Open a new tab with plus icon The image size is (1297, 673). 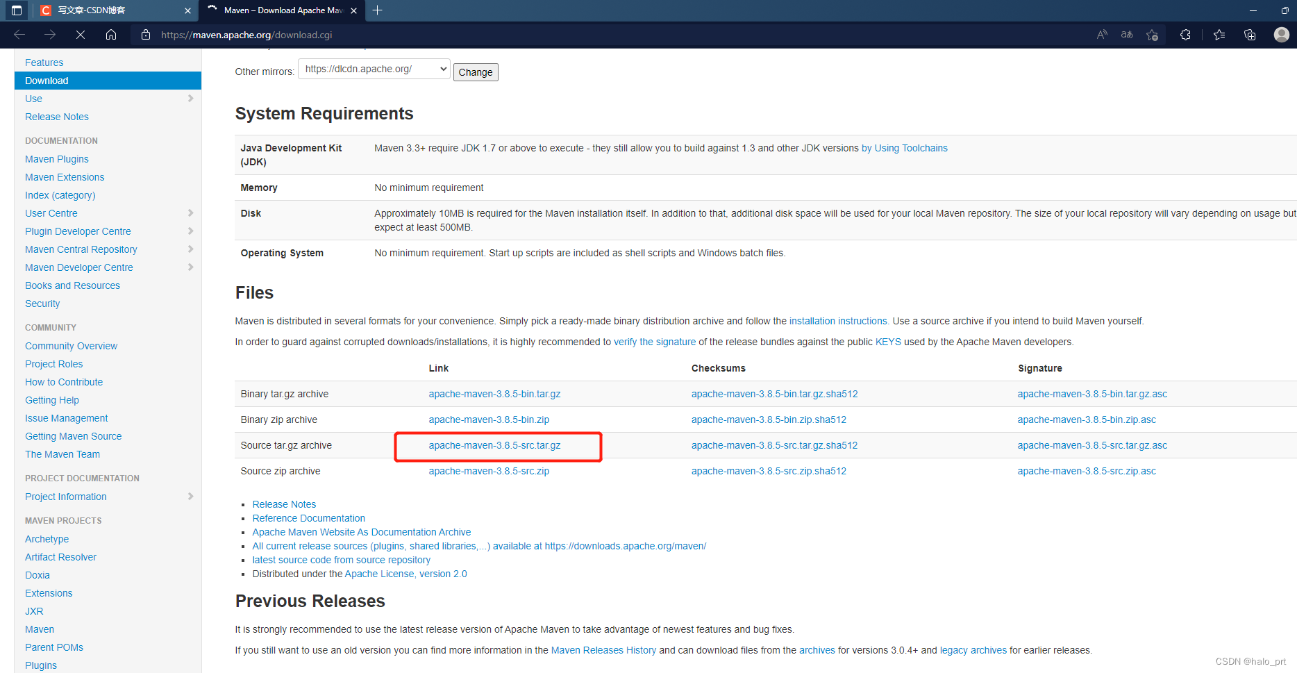377,10
